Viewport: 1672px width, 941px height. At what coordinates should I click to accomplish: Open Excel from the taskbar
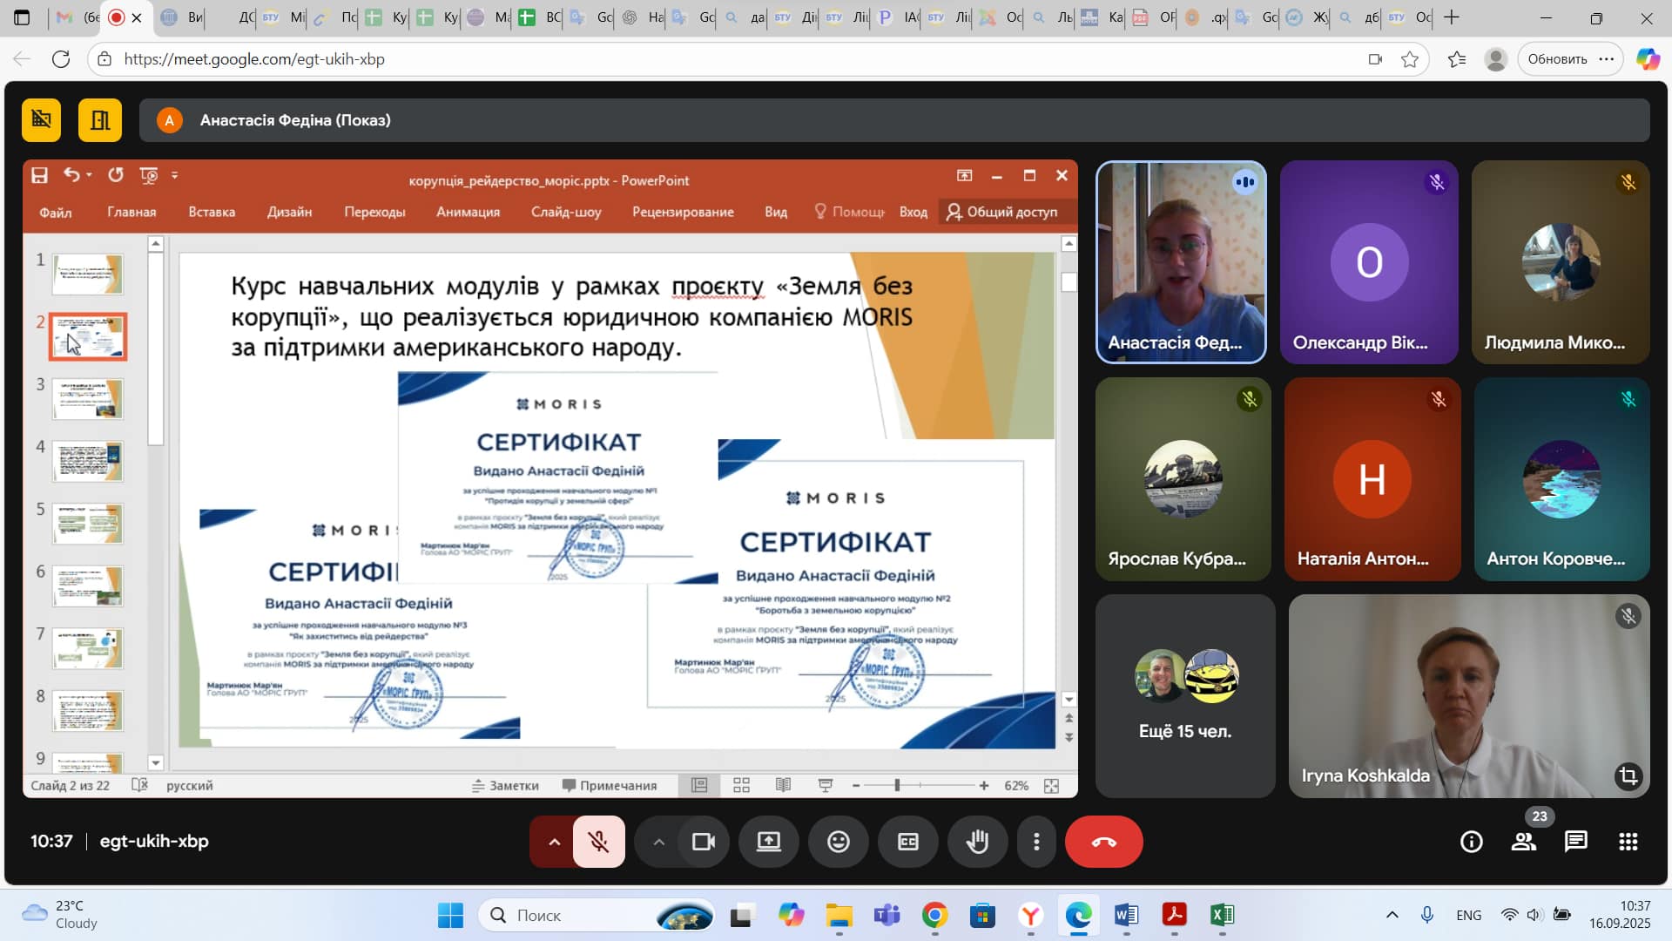coord(1222,915)
